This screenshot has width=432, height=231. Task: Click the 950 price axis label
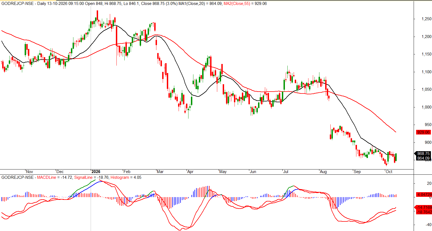click(428, 125)
